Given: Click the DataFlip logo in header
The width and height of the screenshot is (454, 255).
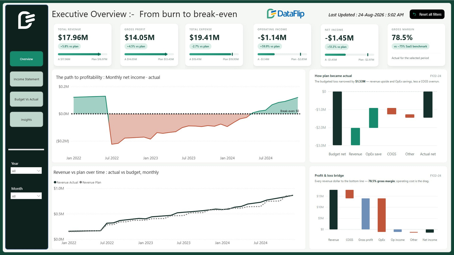Looking at the screenshot, I should (286, 14).
